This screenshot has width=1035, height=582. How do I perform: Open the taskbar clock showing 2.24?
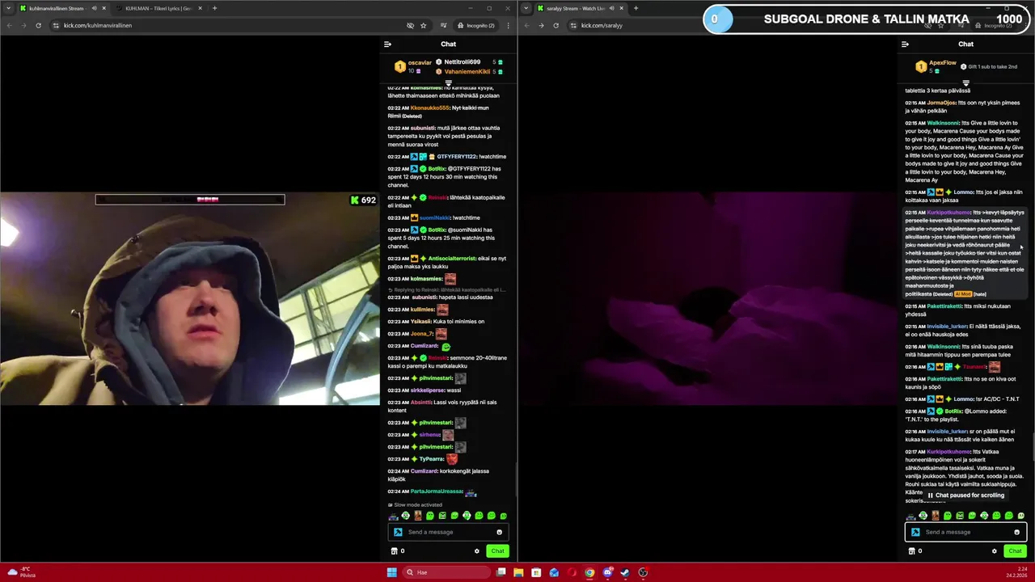(1018, 572)
